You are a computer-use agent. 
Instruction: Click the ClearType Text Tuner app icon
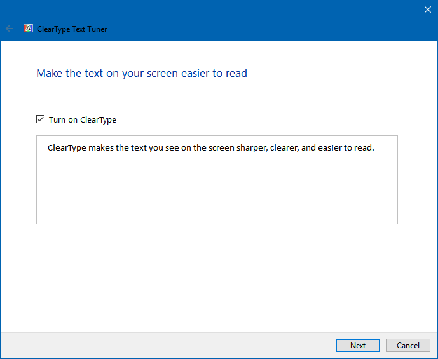[28, 29]
